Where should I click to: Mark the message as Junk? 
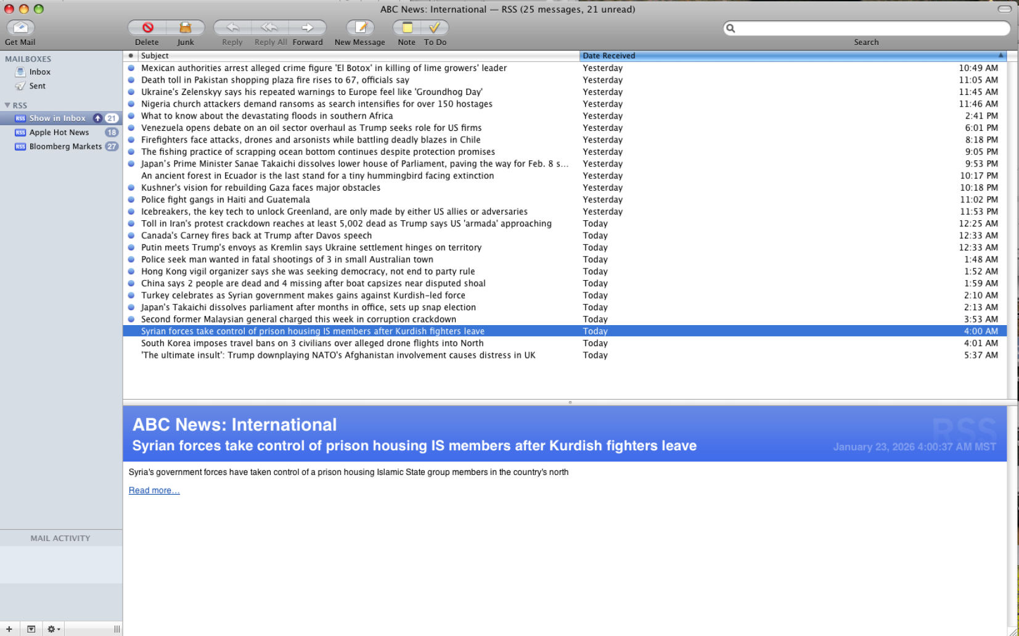click(185, 28)
